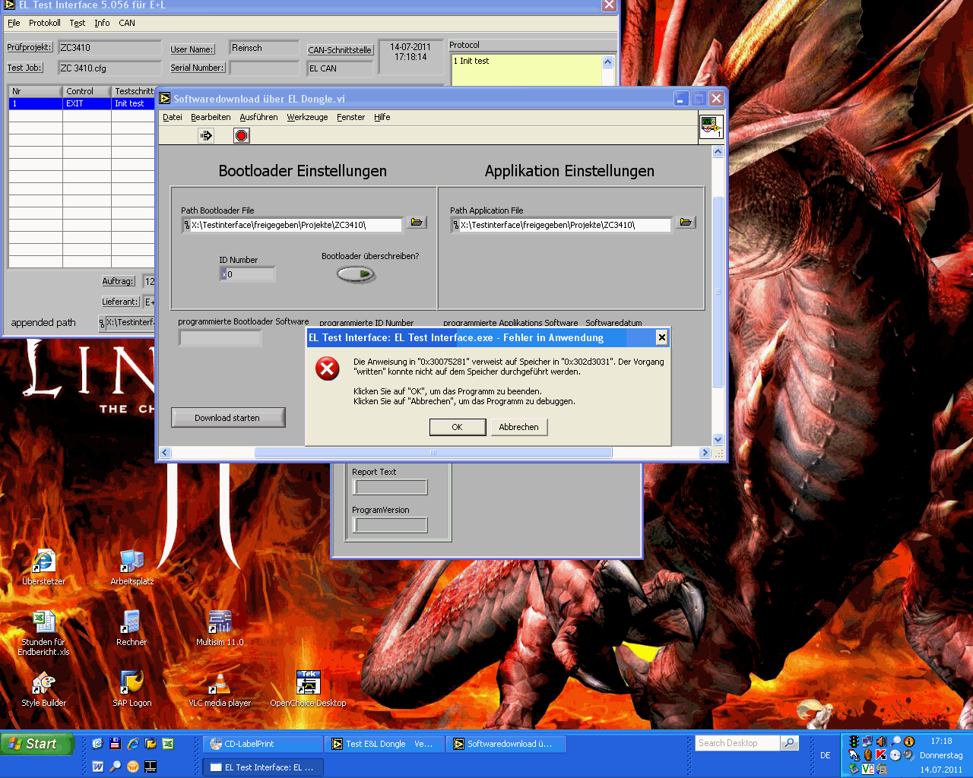Screen dimensions: 973x778
Task: Click Abbrechen to debug the program
Action: (x=518, y=427)
